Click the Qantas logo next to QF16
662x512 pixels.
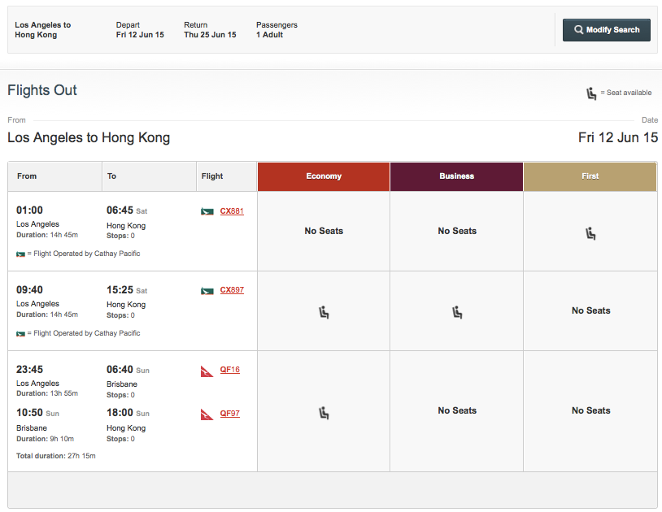207,371
